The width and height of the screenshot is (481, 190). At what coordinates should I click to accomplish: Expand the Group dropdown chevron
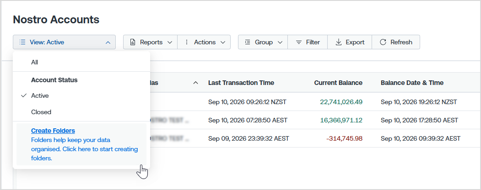(x=280, y=42)
